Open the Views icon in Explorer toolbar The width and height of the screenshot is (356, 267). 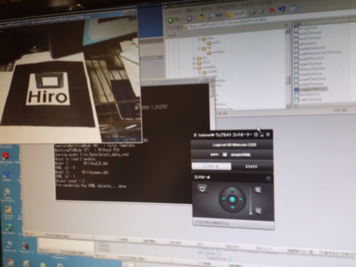[x=293, y=9]
